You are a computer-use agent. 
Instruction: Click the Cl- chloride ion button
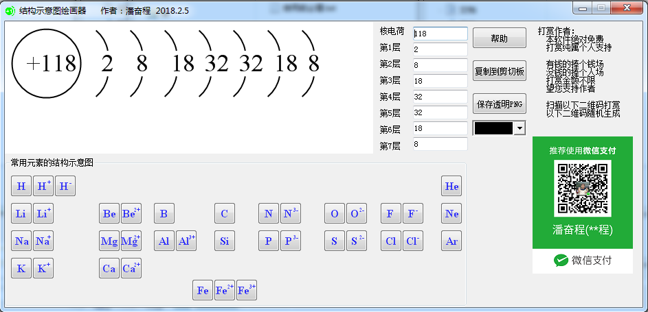[412, 241]
